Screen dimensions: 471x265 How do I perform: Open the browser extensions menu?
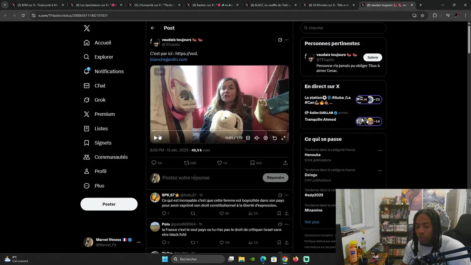(435, 15)
